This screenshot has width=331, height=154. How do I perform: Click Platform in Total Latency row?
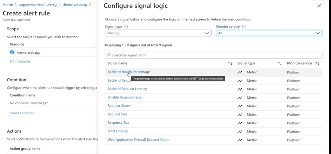tap(294, 132)
